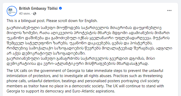Open the post options three-dots menu
Image resolution: width=181 pixels, height=96 pixels.
(169, 10)
